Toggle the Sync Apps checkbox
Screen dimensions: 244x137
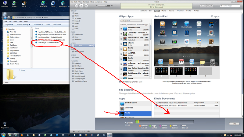pos(120,16)
